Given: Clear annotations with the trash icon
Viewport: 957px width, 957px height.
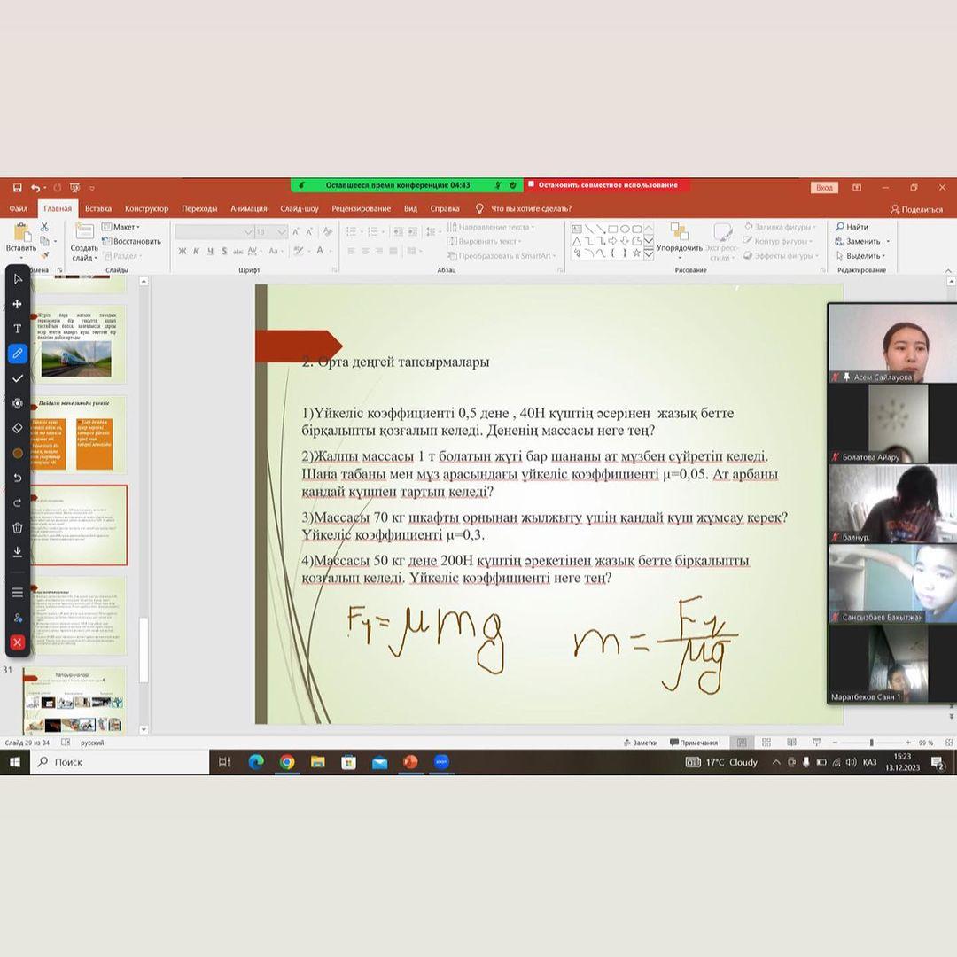Looking at the screenshot, I should pos(18,527).
